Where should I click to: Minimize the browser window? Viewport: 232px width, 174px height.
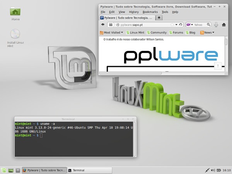(x=215, y=7)
